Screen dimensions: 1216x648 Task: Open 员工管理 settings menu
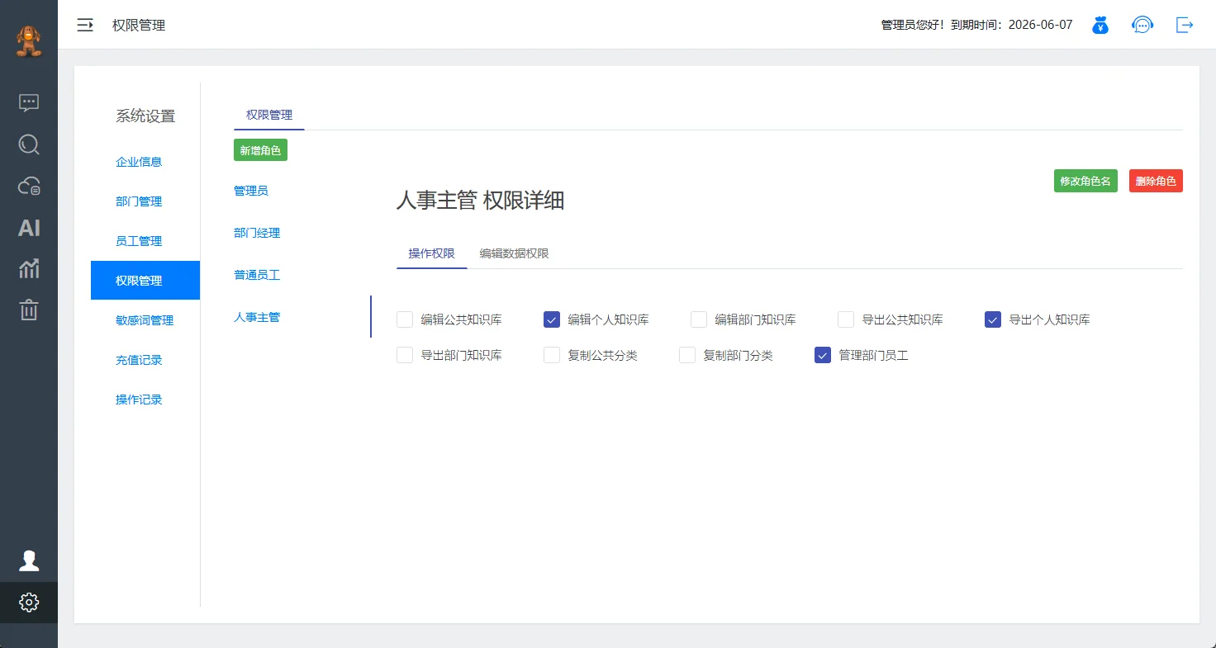(139, 241)
